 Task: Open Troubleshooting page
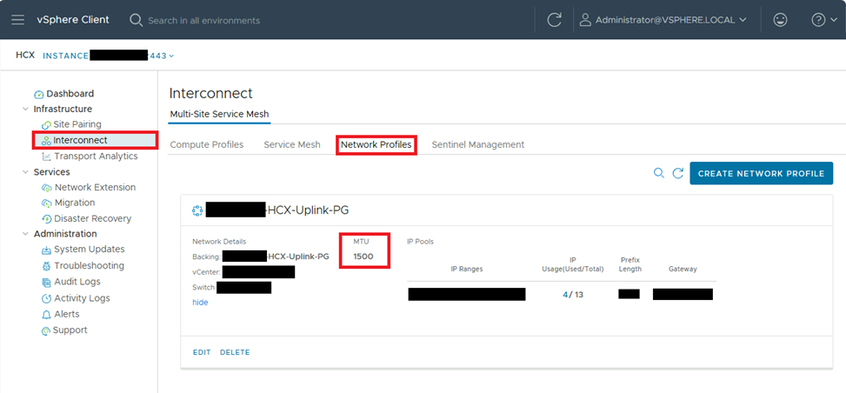89,265
